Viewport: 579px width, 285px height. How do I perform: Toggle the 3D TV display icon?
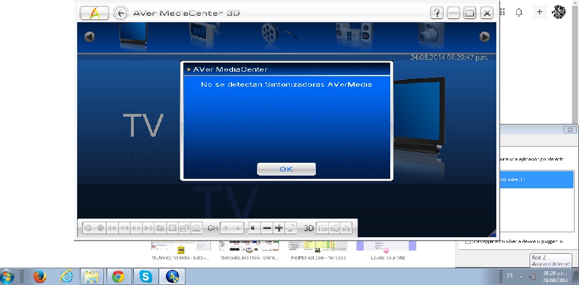[323, 228]
